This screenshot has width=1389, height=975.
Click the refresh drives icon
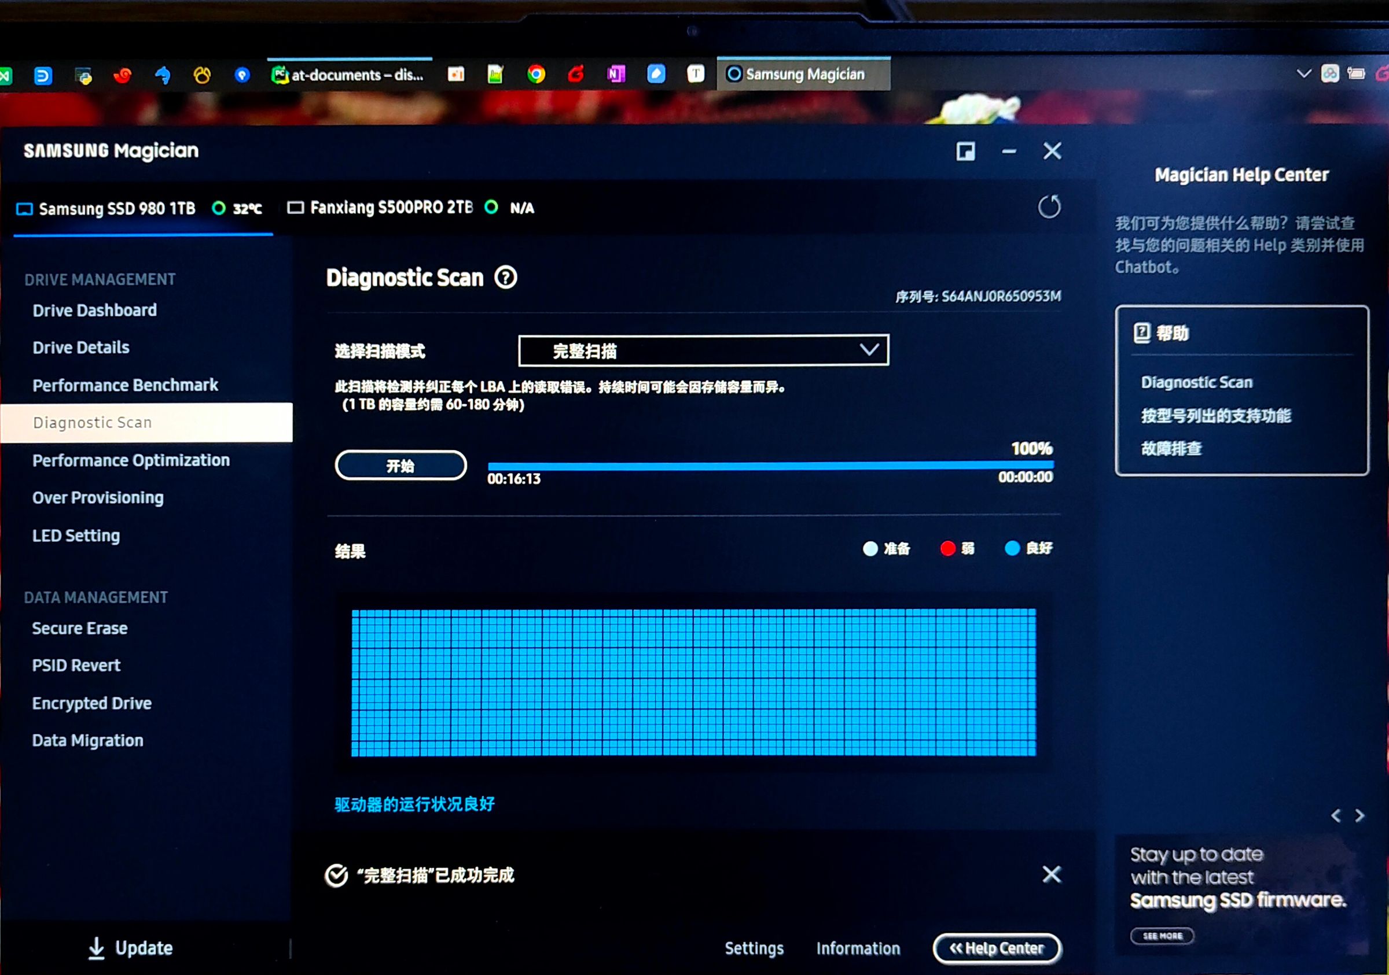pyautogui.click(x=1049, y=208)
